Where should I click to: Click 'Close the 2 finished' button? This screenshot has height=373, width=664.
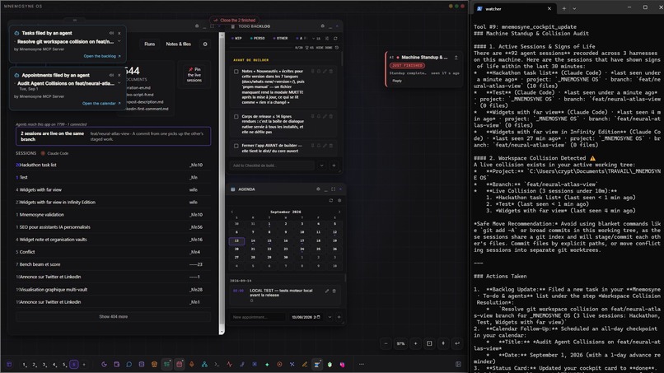(x=235, y=20)
